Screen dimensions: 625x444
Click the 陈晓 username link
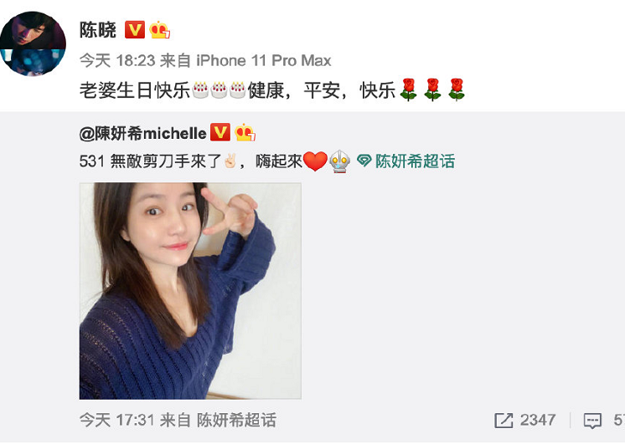(98, 30)
